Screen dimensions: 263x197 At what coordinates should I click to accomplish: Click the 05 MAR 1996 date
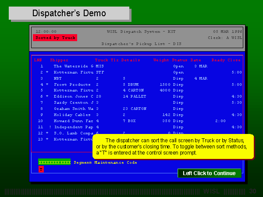227,32
